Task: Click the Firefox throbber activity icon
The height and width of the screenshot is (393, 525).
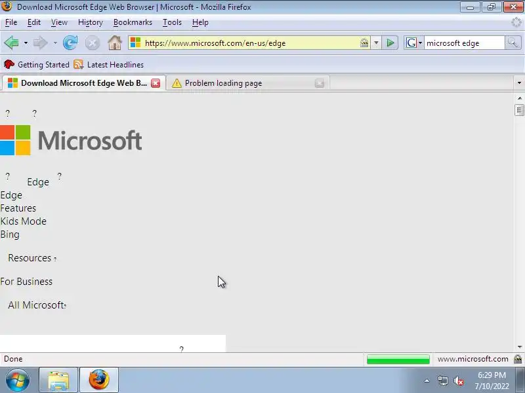Action: [x=516, y=22]
